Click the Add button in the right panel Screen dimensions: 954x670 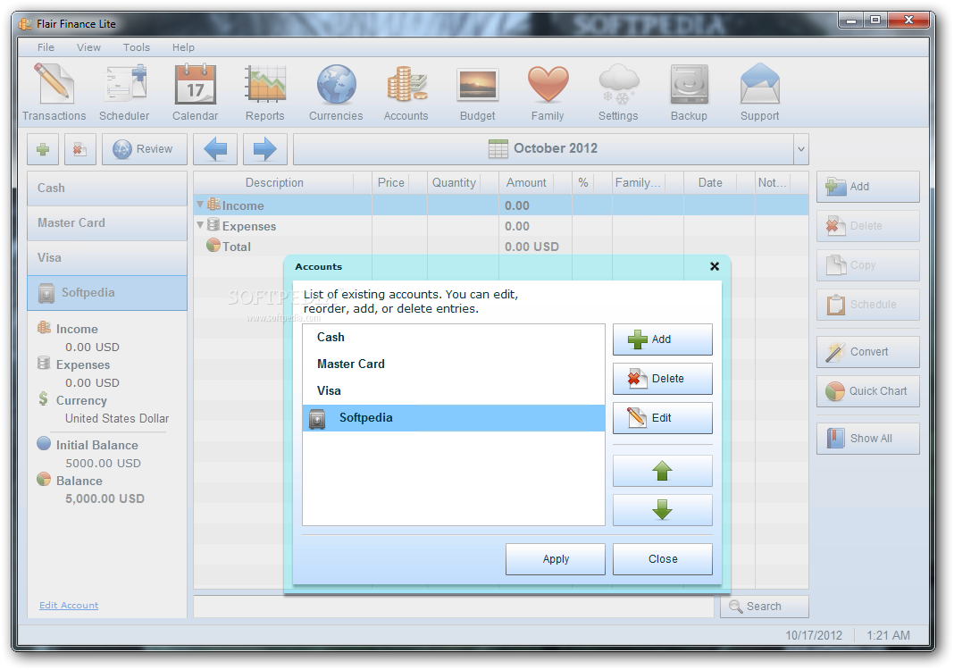click(x=867, y=186)
